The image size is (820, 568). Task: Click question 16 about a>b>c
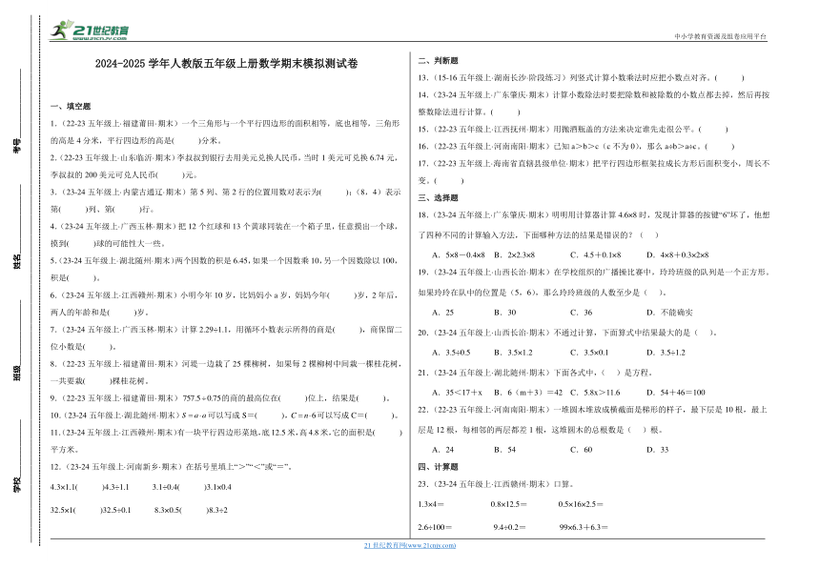tap(576, 147)
